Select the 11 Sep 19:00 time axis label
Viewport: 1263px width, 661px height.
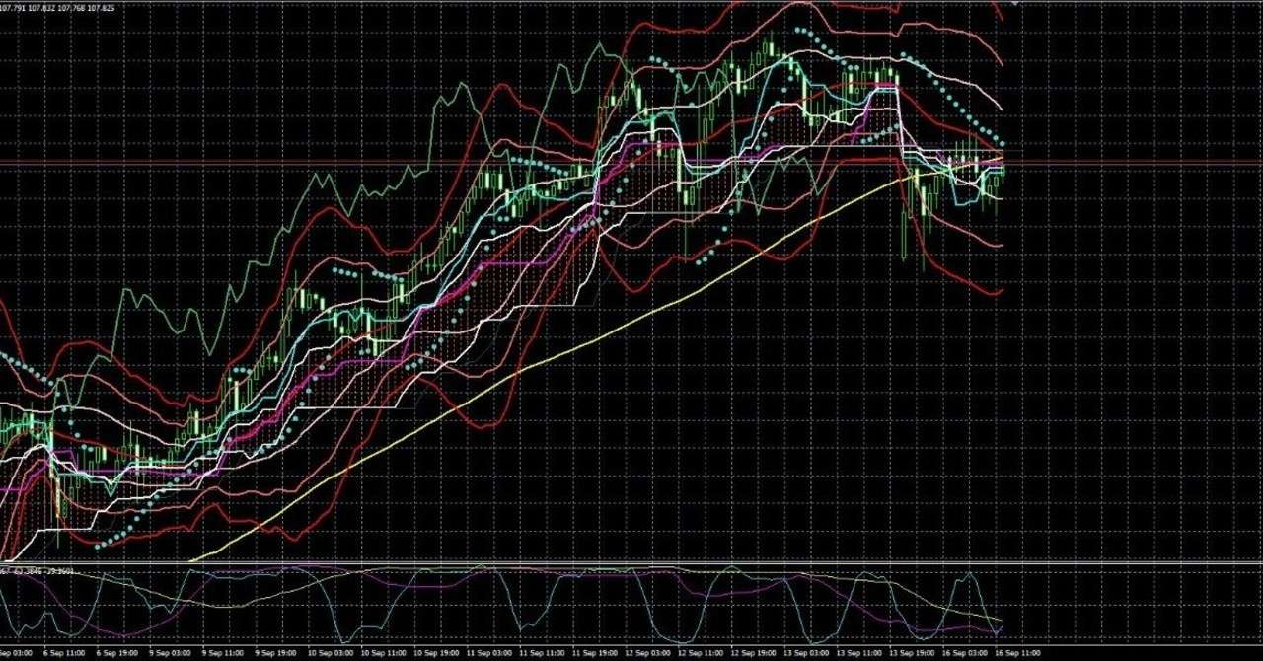coord(596,653)
